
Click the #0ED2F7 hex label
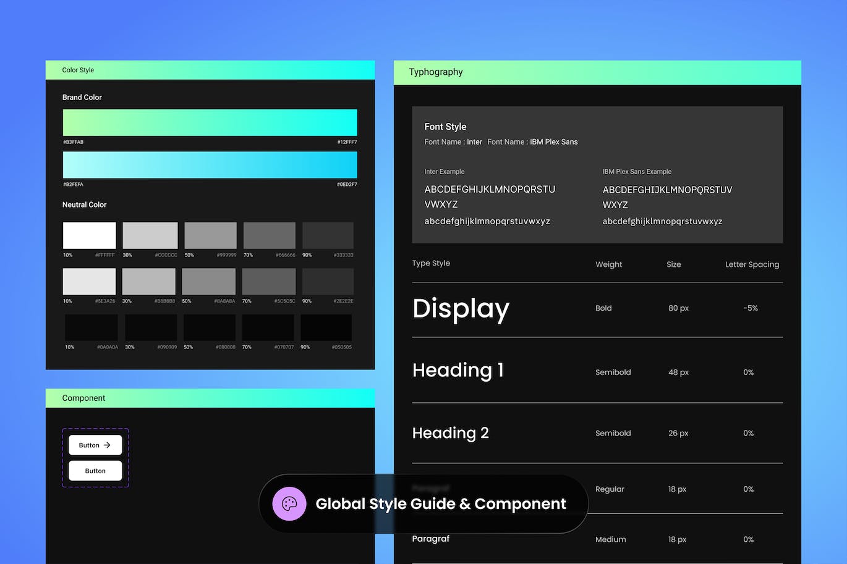click(x=347, y=184)
